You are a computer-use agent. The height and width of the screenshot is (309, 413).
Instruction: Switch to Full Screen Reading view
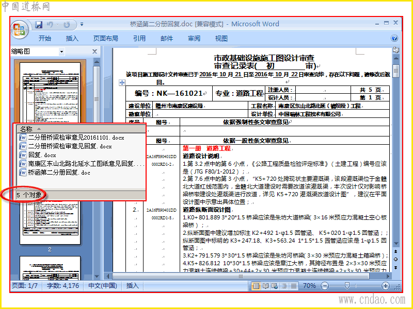click(265, 286)
